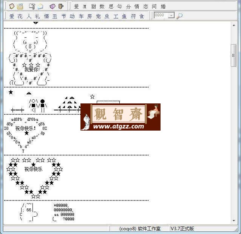Select the 勾 category button
This screenshot has width=241, height=234.
(119, 6)
